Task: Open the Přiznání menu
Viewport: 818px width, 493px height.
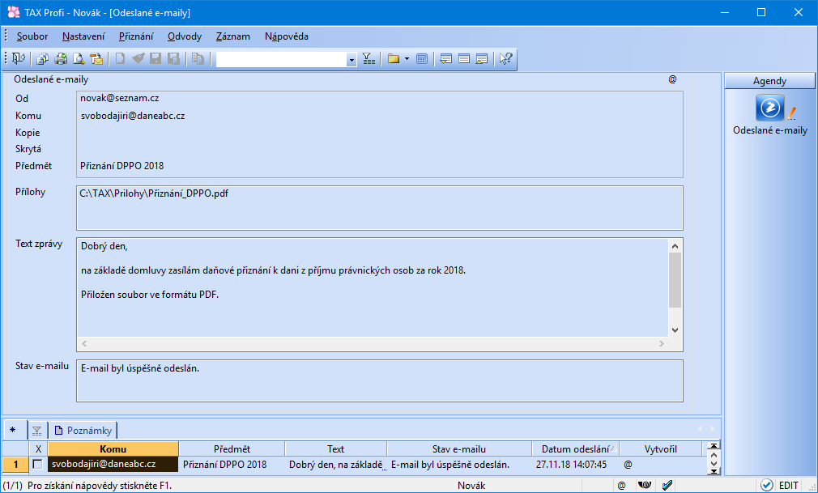Action: tap(136, 36)
